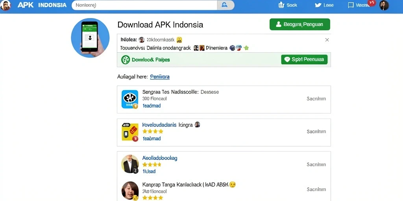Image resolution: width=403 pixels, height=201 pixels.
Task: Click the avatar pair before Dinemiera
Action: click(x=199, y=48)
